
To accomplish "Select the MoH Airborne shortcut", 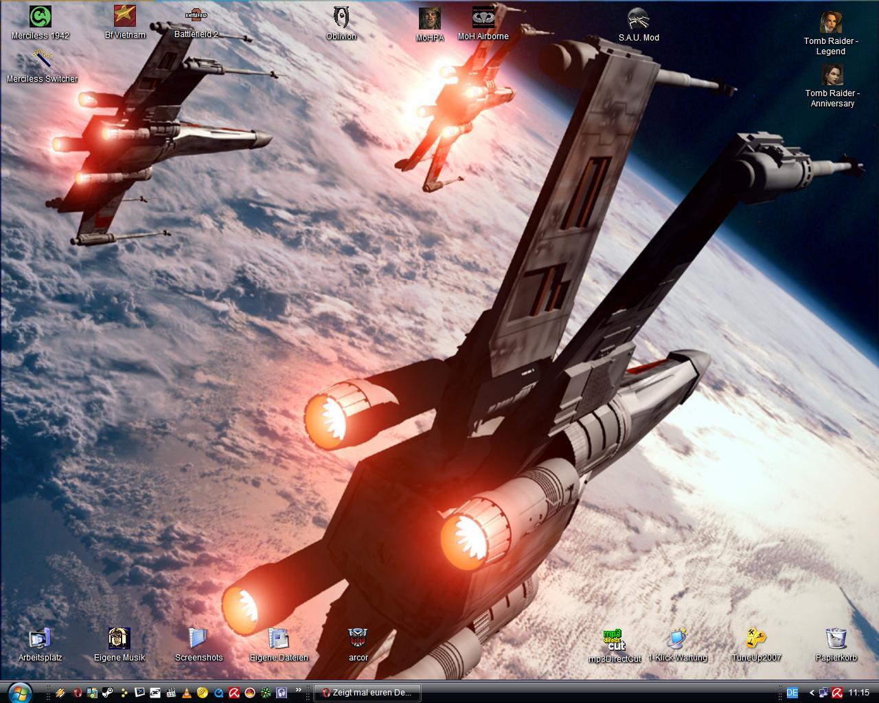I will [x=483, y=23].
